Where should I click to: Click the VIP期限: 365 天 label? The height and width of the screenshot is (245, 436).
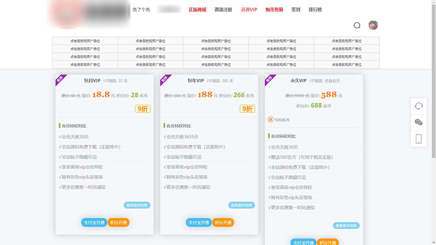(x=220, y=81)
